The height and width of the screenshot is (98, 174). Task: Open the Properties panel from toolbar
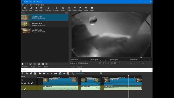click(56, 9)
